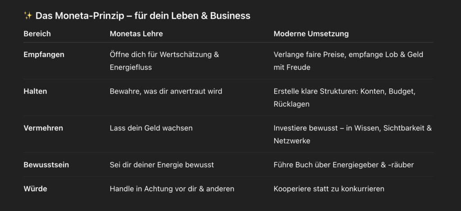Image resolution: width=461 pixels, height=211 pixels.
Task: Click the 'Vermehren' row label
Action: pos(43,128)
